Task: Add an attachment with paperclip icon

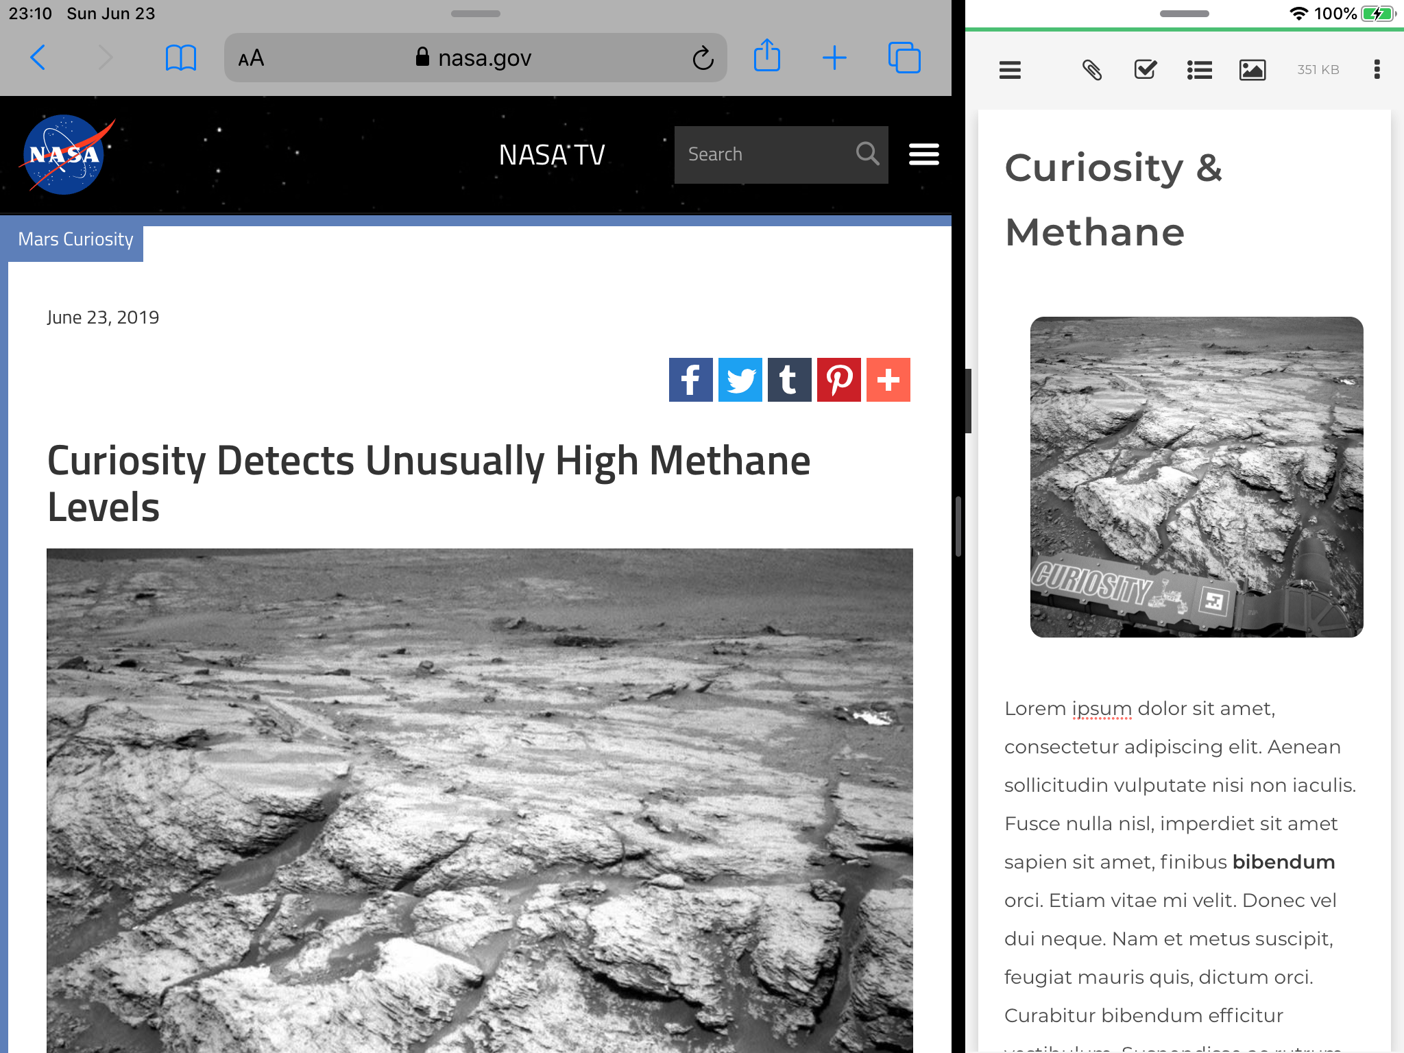Action: point(1092,70)
